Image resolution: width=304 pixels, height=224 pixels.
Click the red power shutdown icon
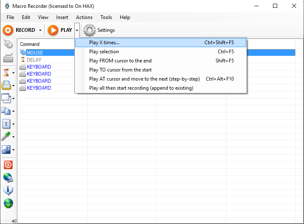pyautogui.click(x=8, y=165)
